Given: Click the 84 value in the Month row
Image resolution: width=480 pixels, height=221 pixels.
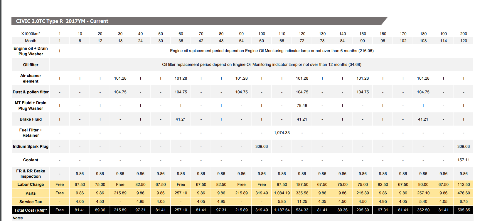Looking at the screenshot, I should pos(342,41).
